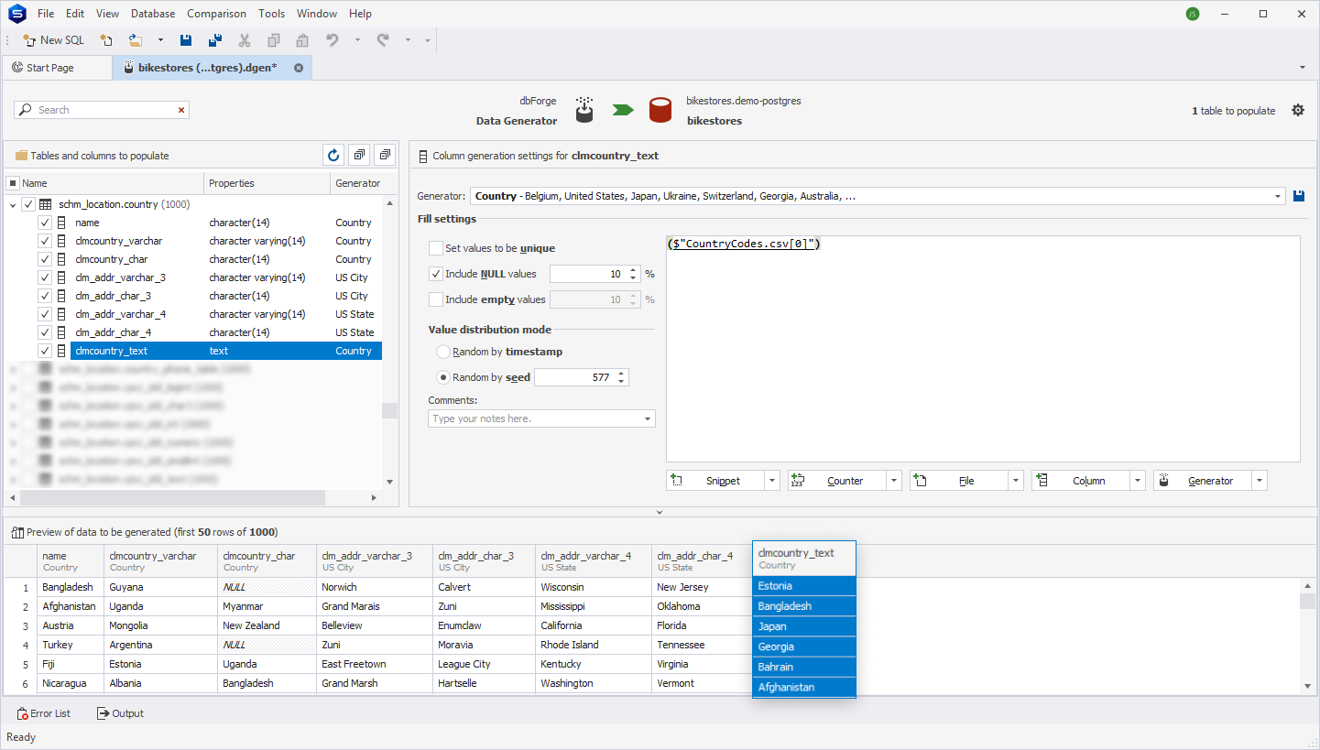The width and height of the screenshot is (1320, 750).
Task: Click the collapse all tables icon
Action: pos(385,156)
